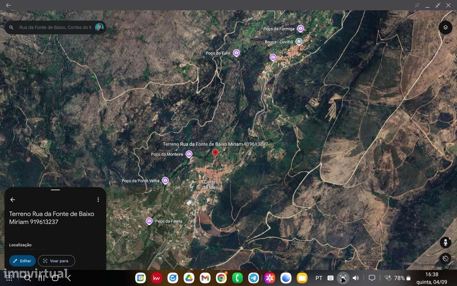Image resolution: width=457 pixels, height=286 pixels.
Task: Close the placemark panel with back arrow
Action: [x=13, y=200]
